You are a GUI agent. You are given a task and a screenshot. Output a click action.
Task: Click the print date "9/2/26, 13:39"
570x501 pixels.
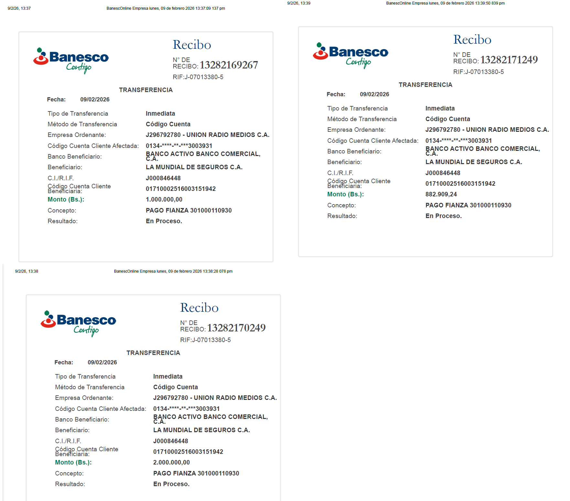click(x=299, y=3)
